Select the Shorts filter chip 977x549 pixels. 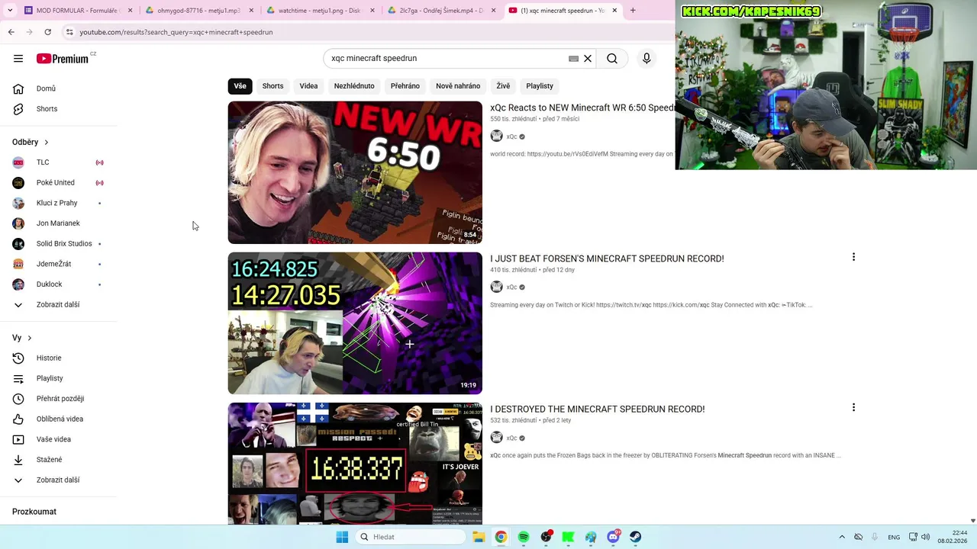click(x=272, y=86)
